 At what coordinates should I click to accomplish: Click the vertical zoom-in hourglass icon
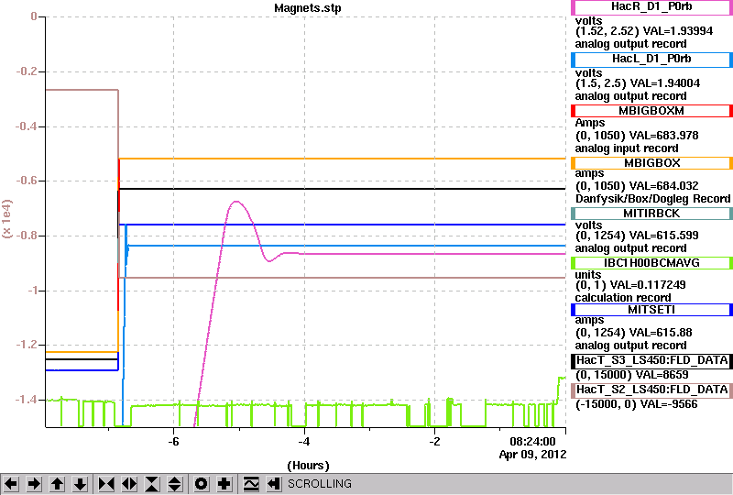click(152, 484)
